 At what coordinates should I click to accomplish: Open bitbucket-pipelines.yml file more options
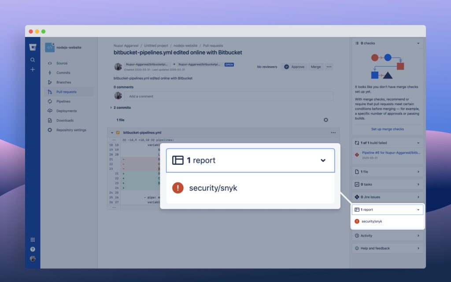click(333, 133)
